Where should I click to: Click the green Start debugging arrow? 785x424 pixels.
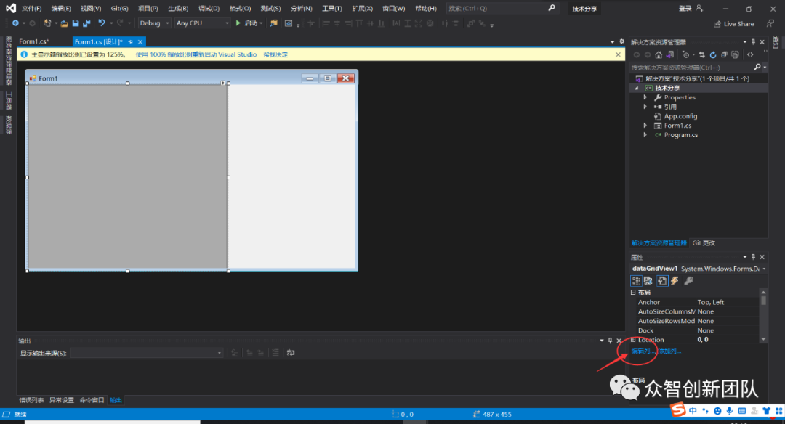click(237, 23)
